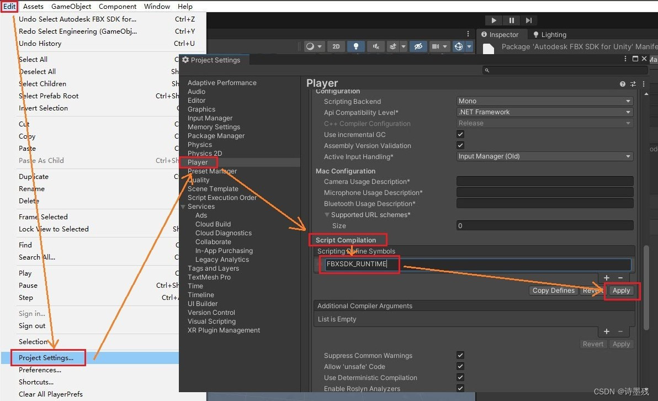Click the Copy Defines button
The image size is (658, 401).
tap(554, 291)
